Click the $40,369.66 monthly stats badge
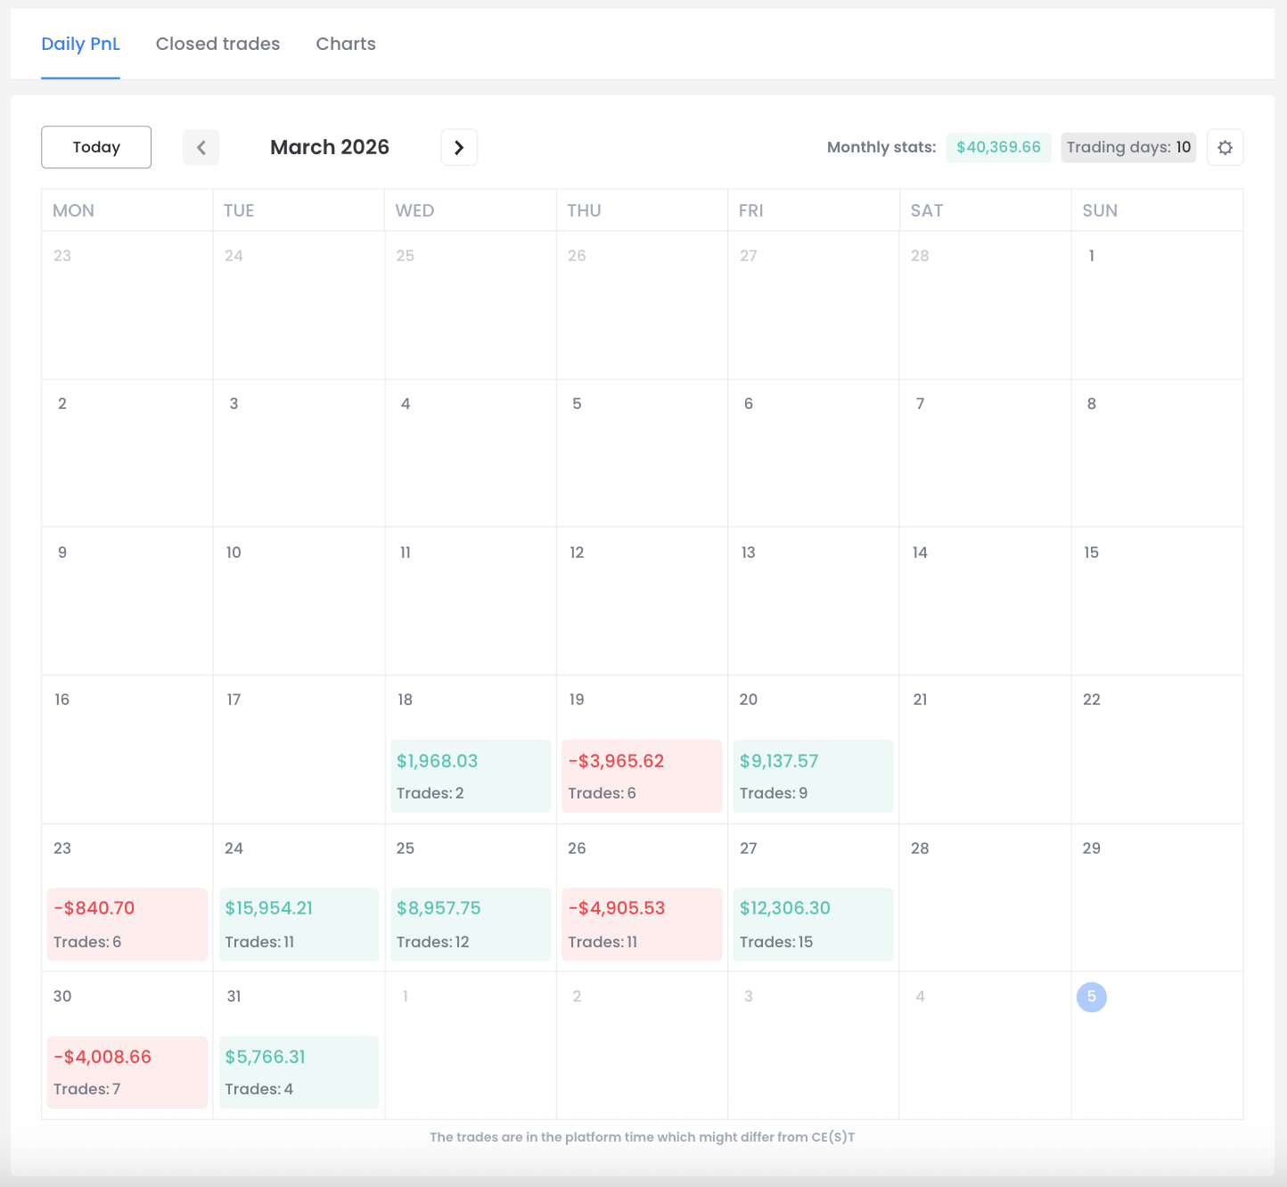 [998, 147]
